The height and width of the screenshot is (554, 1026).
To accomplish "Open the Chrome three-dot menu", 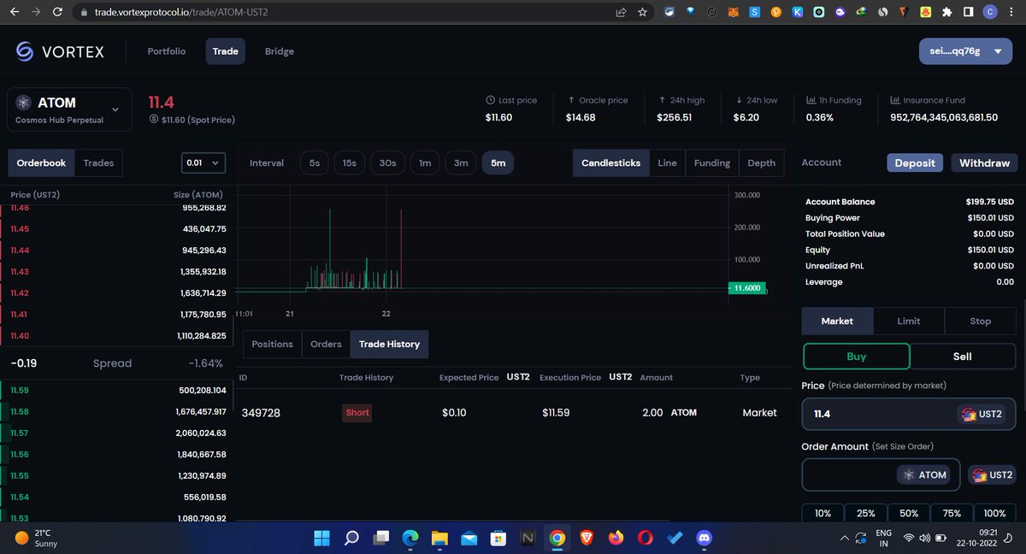I will pos(1012,13).
